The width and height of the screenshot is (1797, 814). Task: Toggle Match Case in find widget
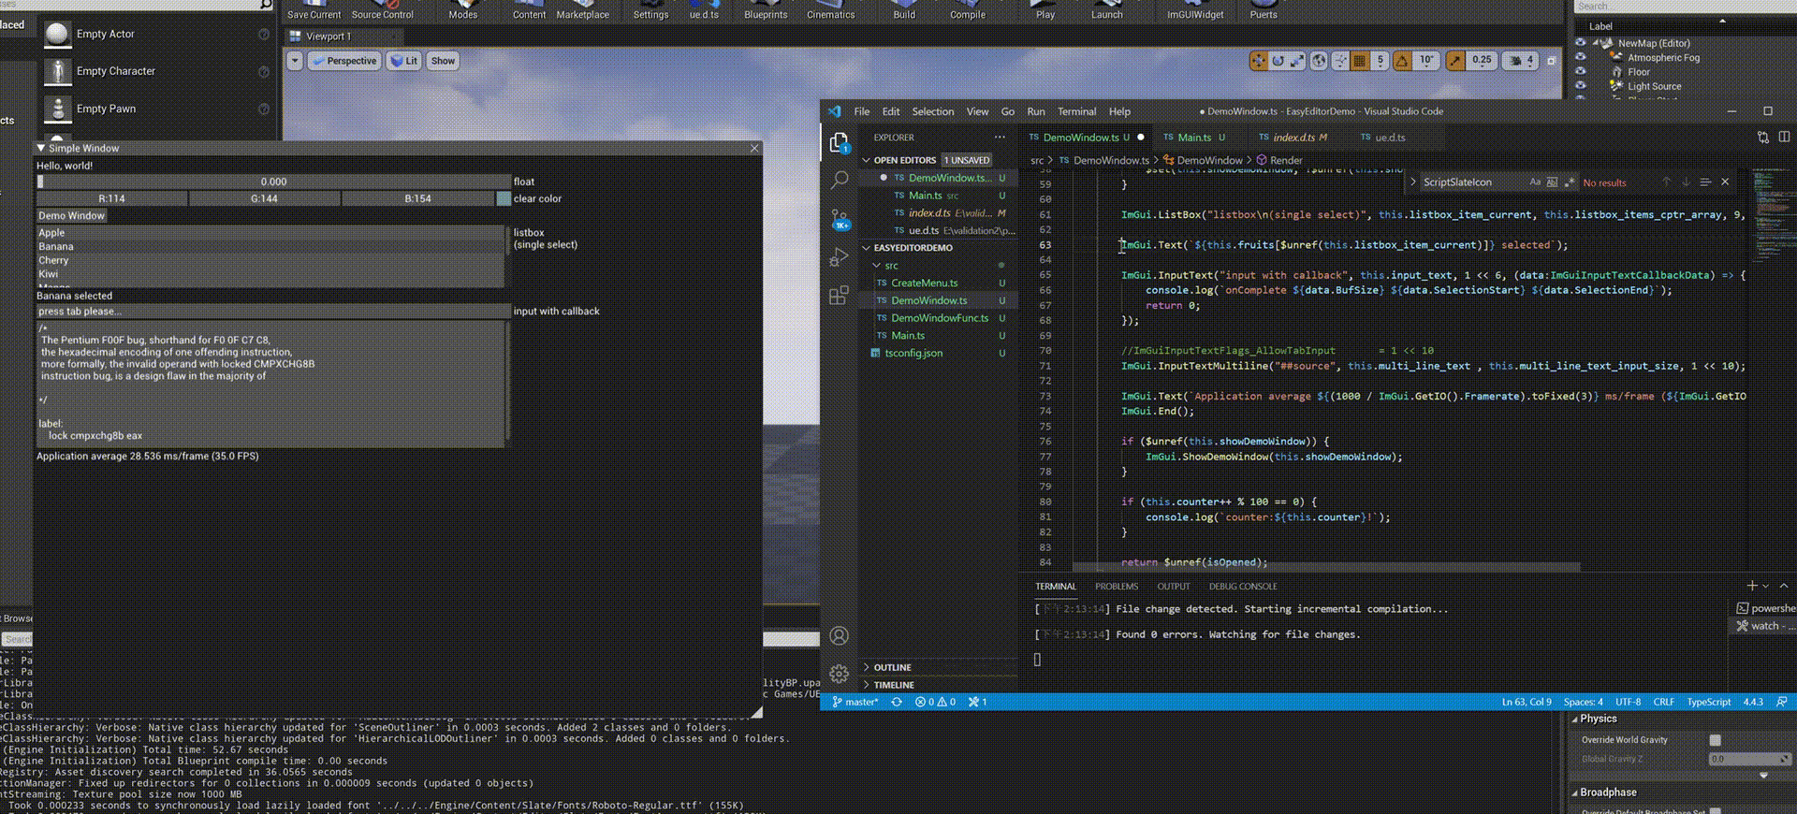click(x=1535, y=182)
